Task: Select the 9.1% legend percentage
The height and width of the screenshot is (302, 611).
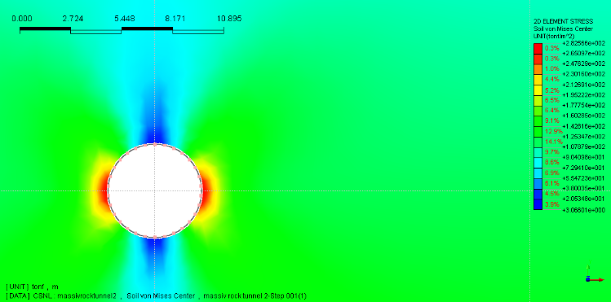Action: pos(552,120)
